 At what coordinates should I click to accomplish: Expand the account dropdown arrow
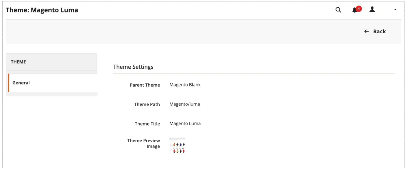(395, 10)
